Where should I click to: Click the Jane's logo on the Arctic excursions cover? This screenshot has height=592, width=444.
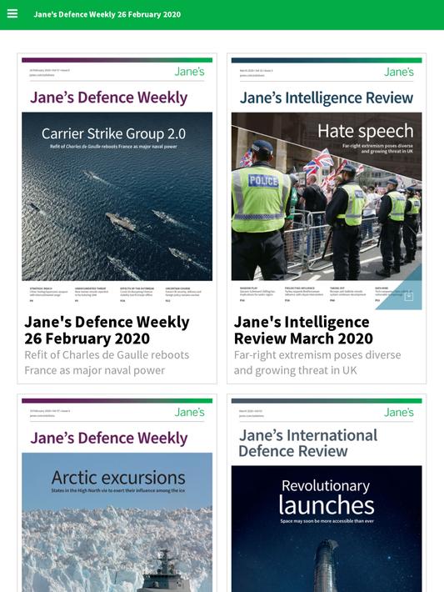point(189,412)
